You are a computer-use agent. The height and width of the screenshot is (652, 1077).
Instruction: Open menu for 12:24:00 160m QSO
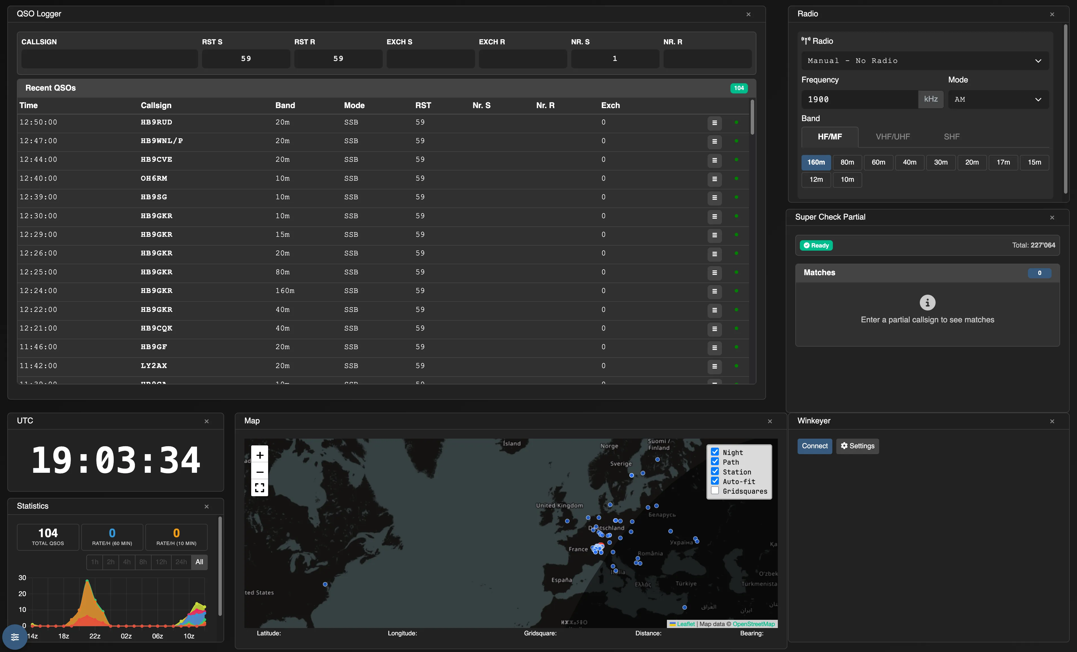[x=714, y=292]
